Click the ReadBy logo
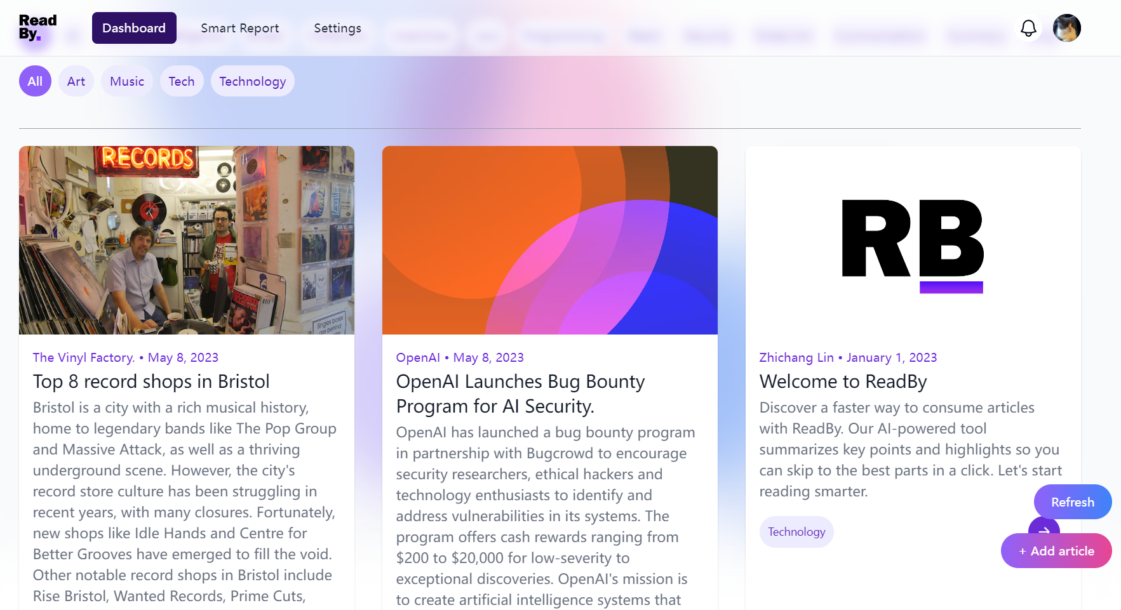 pos(37,28)
